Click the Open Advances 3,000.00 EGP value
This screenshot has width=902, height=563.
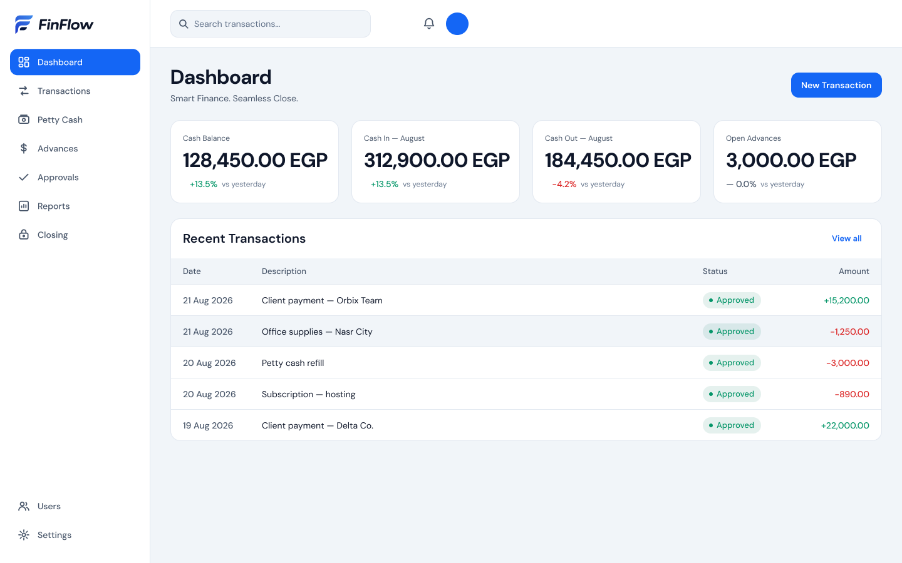[x=791, y=160]
